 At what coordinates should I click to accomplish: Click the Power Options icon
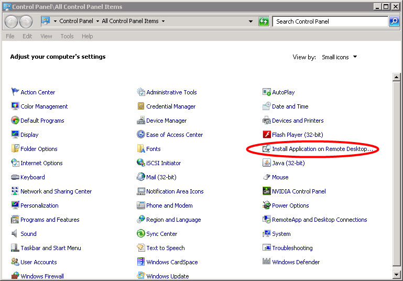pyautogui.click(x=267, y=205)
